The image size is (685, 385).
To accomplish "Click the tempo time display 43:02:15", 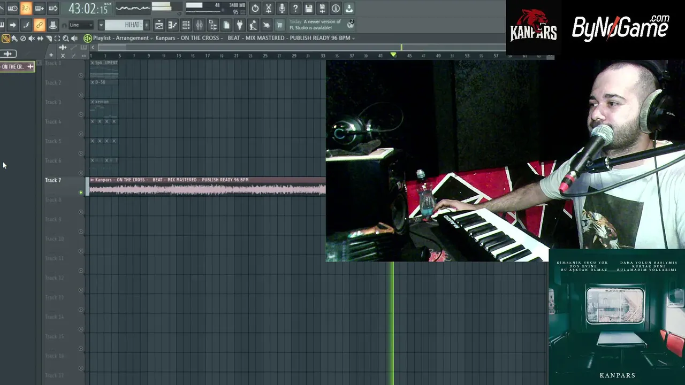I will click(88, 9).
